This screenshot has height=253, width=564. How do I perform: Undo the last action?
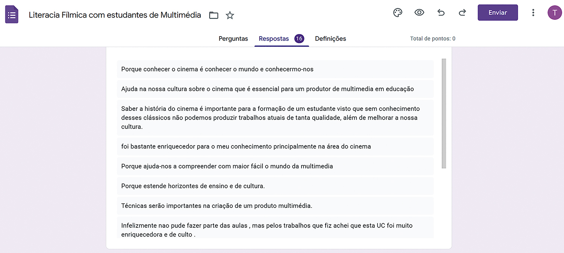pos(441,13)
